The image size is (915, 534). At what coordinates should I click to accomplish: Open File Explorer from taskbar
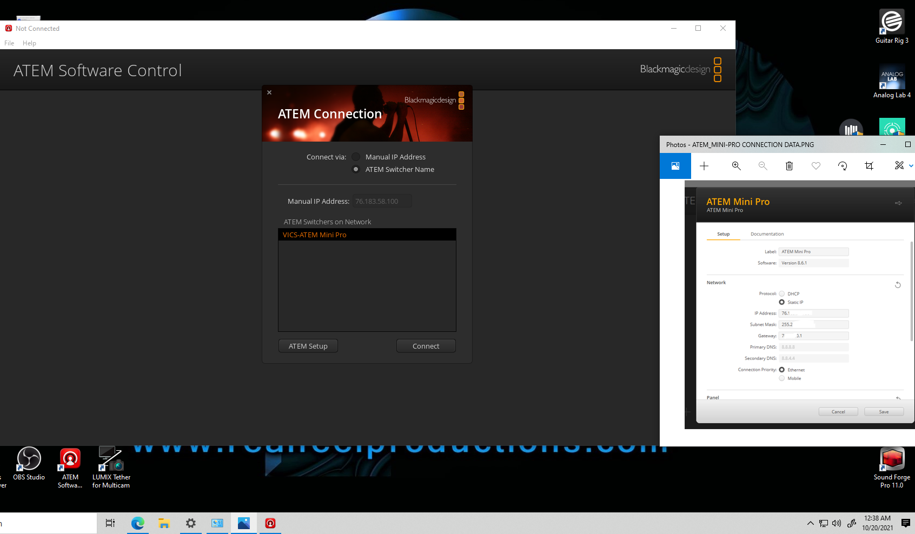(164, 523)
